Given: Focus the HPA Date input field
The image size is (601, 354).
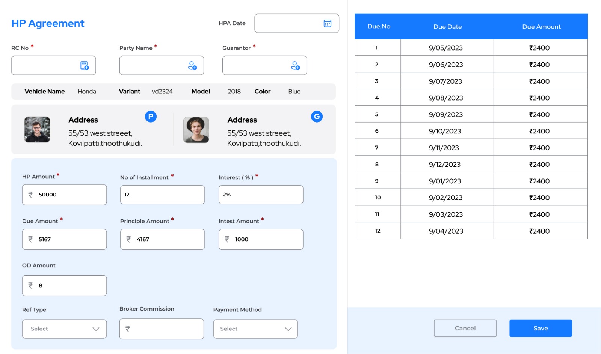Looking at the screenshot, I should (x=297, y=23).
